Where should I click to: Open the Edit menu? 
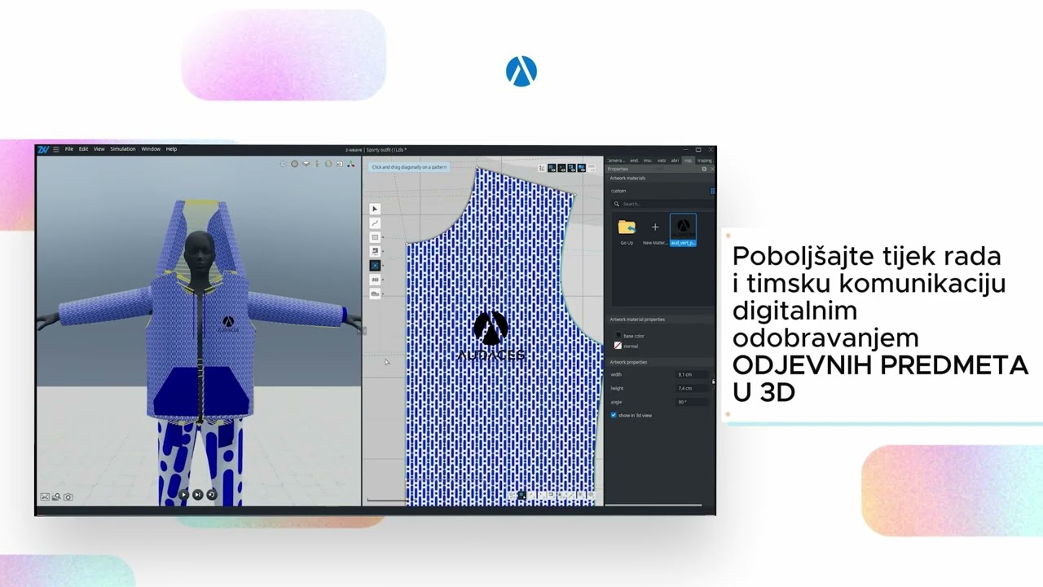(83, 149)
